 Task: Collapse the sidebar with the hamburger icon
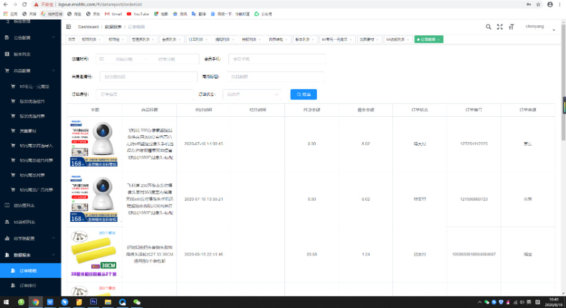tap(68, 27)
